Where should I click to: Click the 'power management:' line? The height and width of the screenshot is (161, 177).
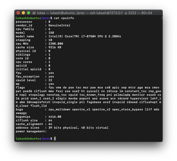(31, 132)
